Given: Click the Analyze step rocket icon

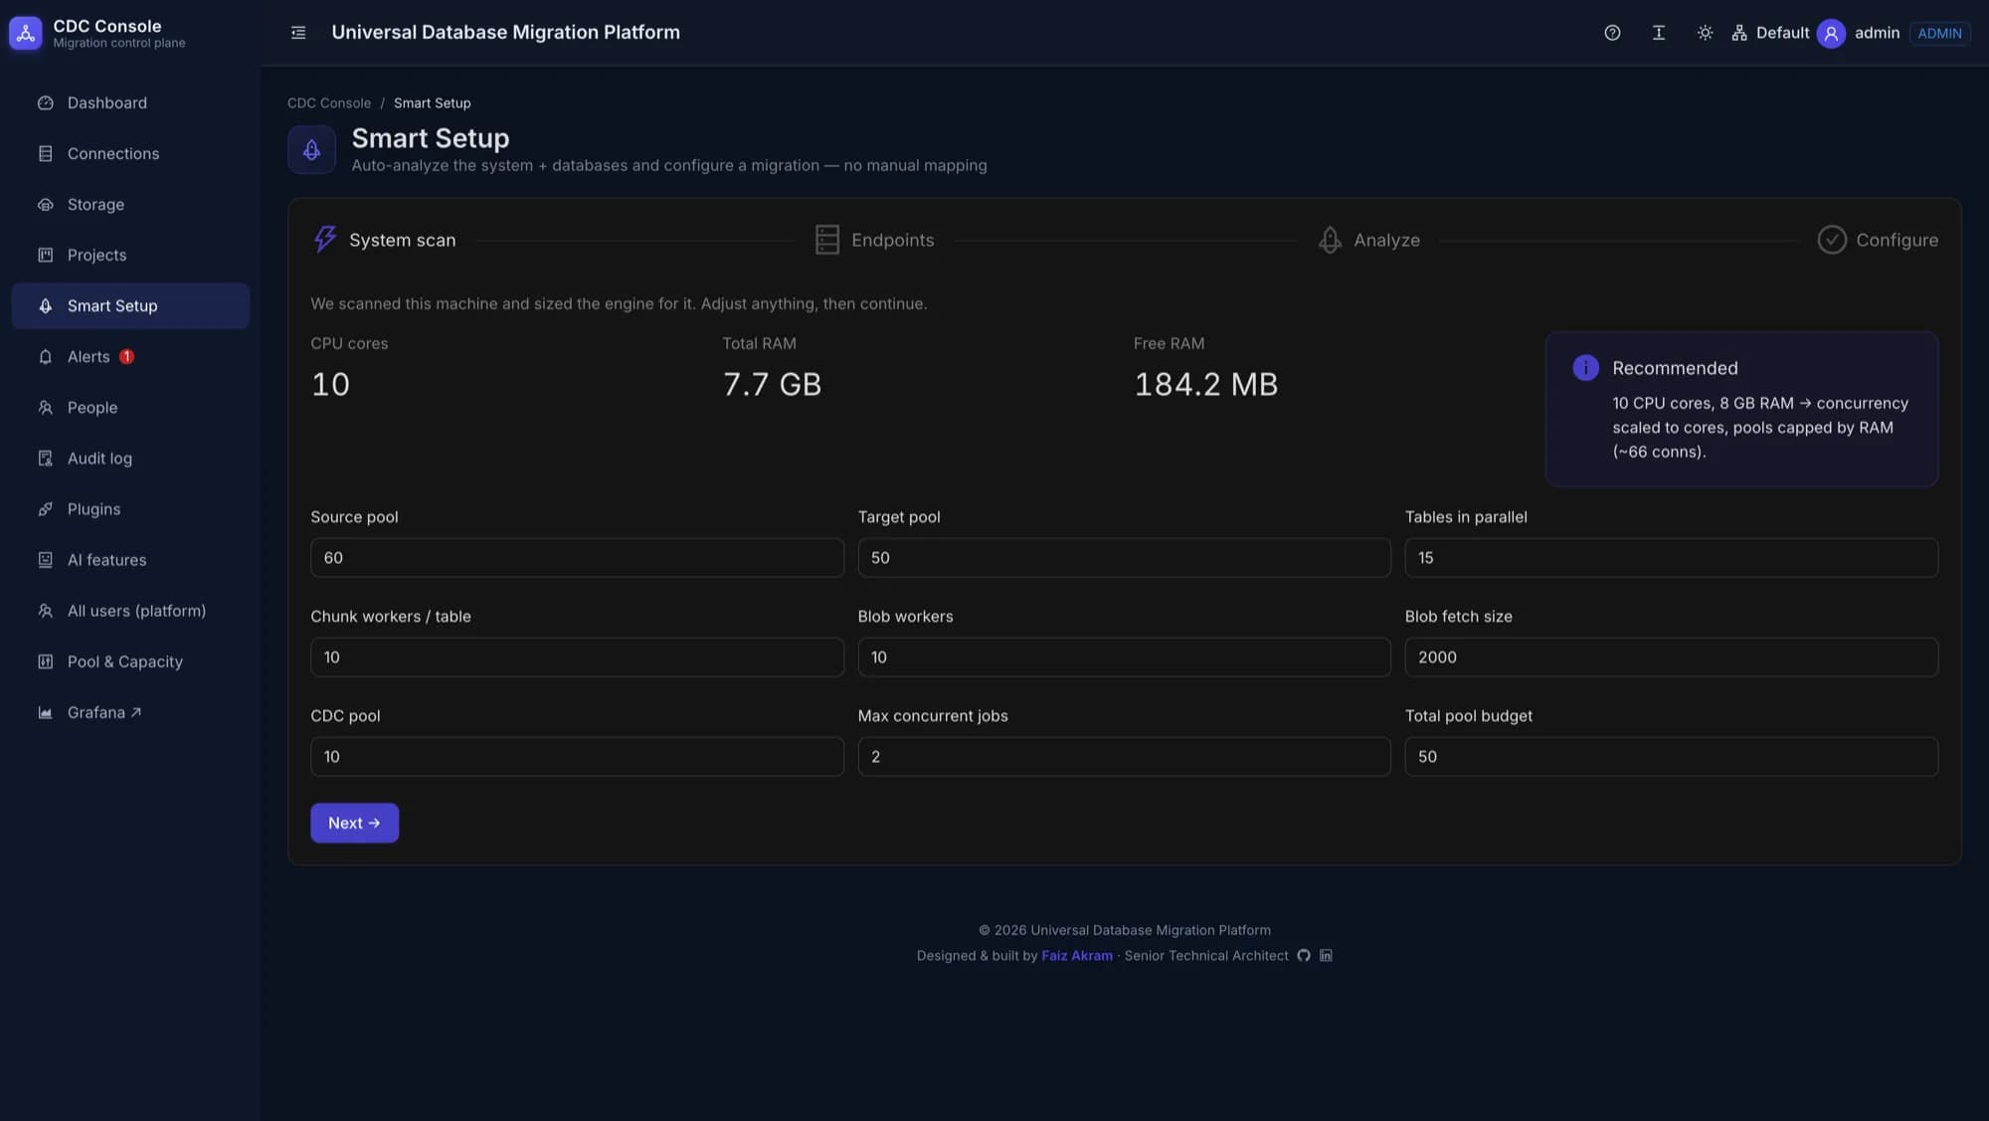Looking at the screenshot, I should click(x=1330, y=240).
